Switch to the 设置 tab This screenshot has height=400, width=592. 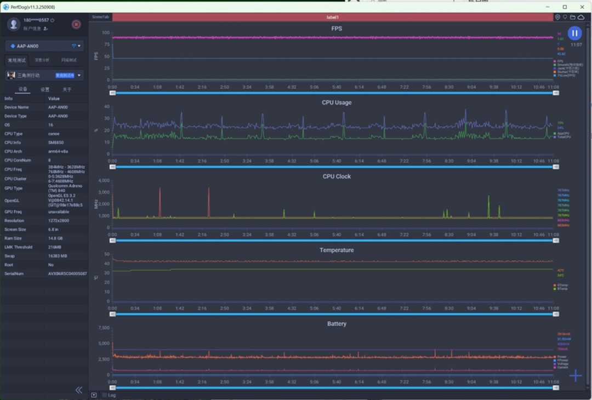click(x=45, y=89)
